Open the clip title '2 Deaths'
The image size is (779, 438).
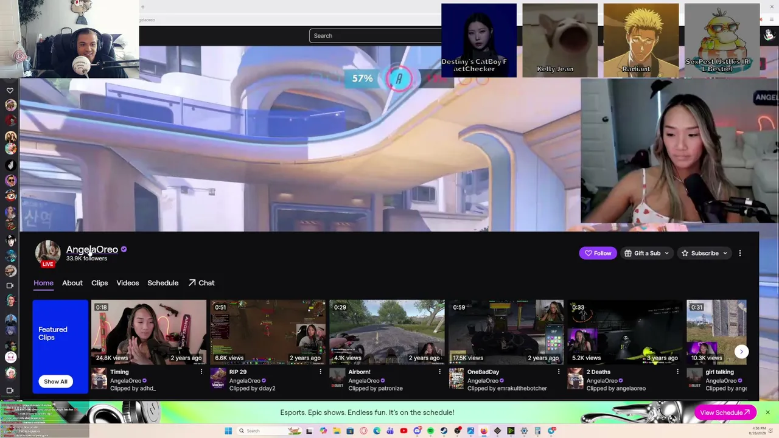(598, 372)
